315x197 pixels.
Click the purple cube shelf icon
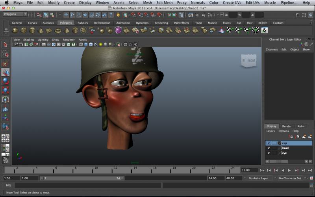coord(118,30)
